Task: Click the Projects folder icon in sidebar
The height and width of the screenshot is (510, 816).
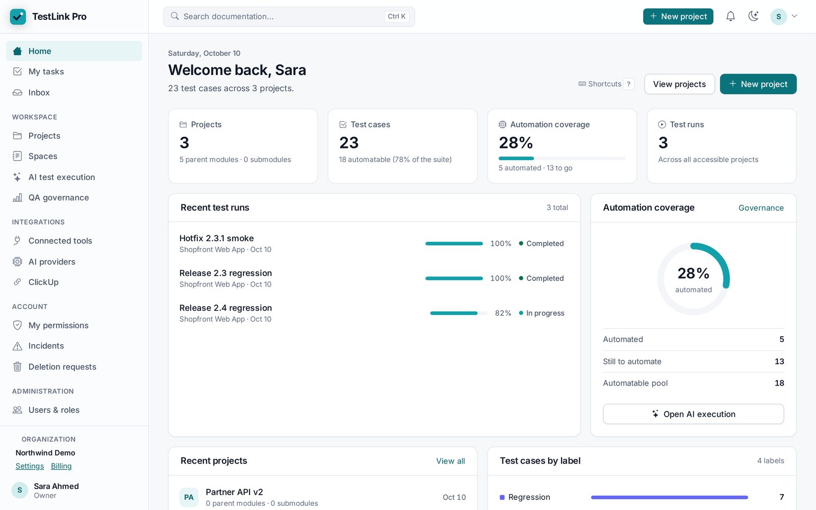Action: [17, 136]
